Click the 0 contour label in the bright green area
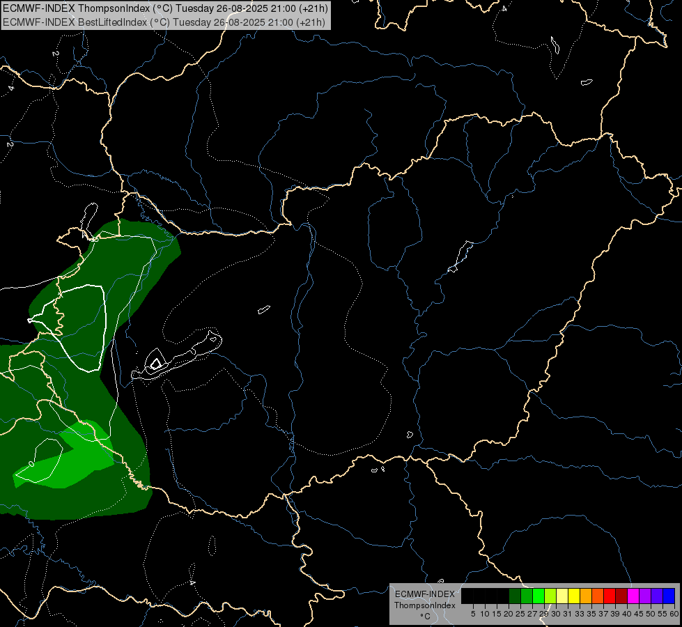Viewport: 682px width, 627px height. point(31,464)
